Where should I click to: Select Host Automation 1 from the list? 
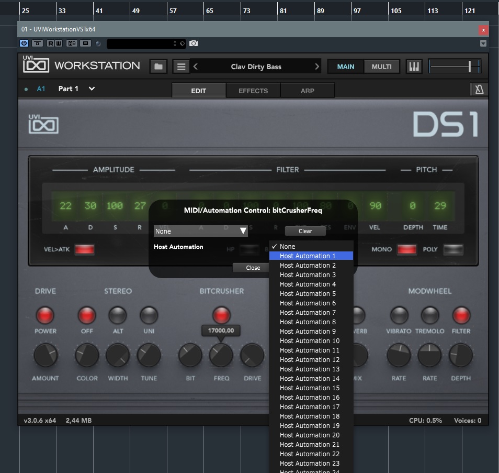click(311, 256)
